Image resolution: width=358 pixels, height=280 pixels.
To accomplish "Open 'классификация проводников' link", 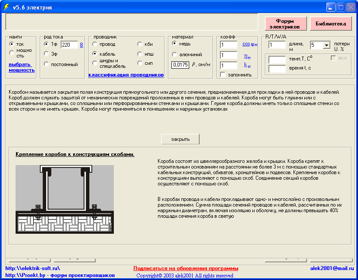I will 126,75.
